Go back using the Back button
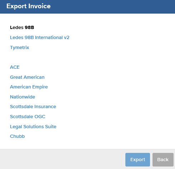Viewport: 175px width, 169px height. pyautogui.click(x=163, y=160)
